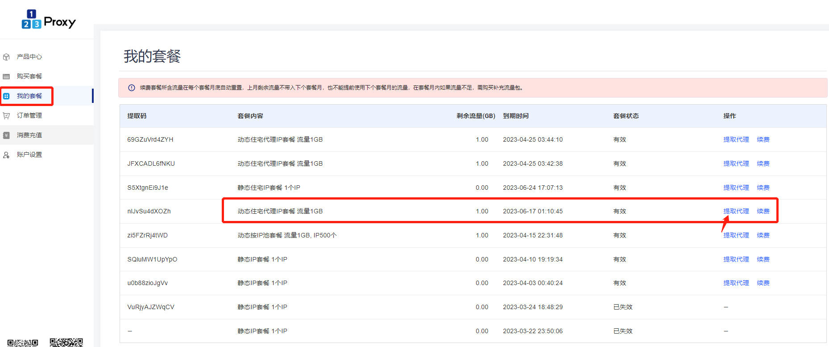The image size is (829, 347).
Task: Click the 产品中心 cube icon
Action: click(x=6, y=57)
